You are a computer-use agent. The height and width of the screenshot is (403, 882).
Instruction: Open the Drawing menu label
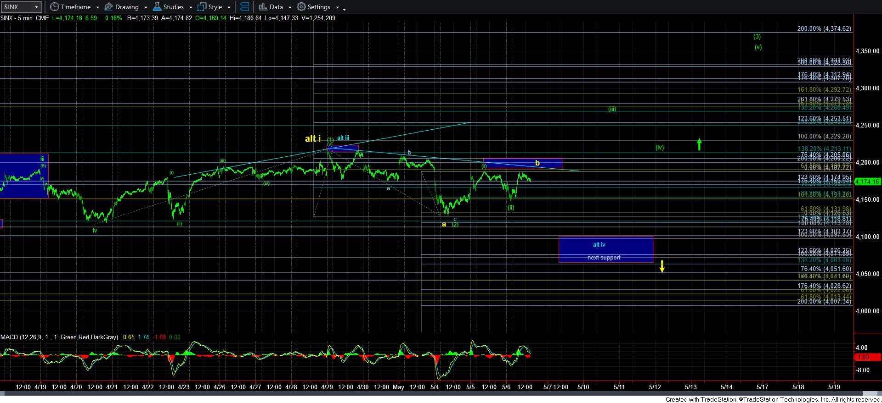(127, 7)
